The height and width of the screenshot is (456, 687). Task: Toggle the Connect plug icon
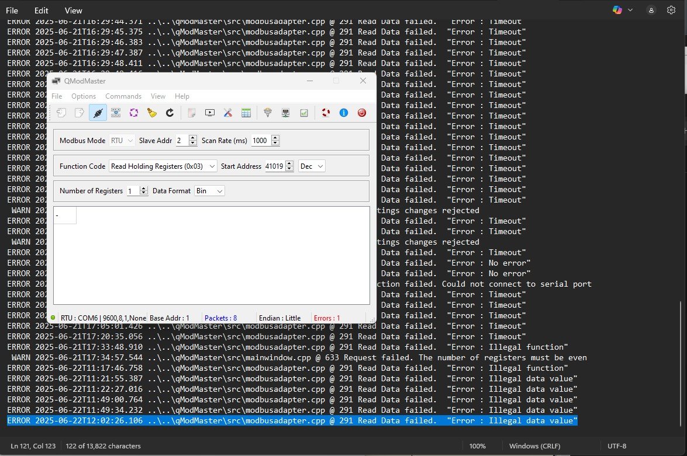tap(98, 113)
